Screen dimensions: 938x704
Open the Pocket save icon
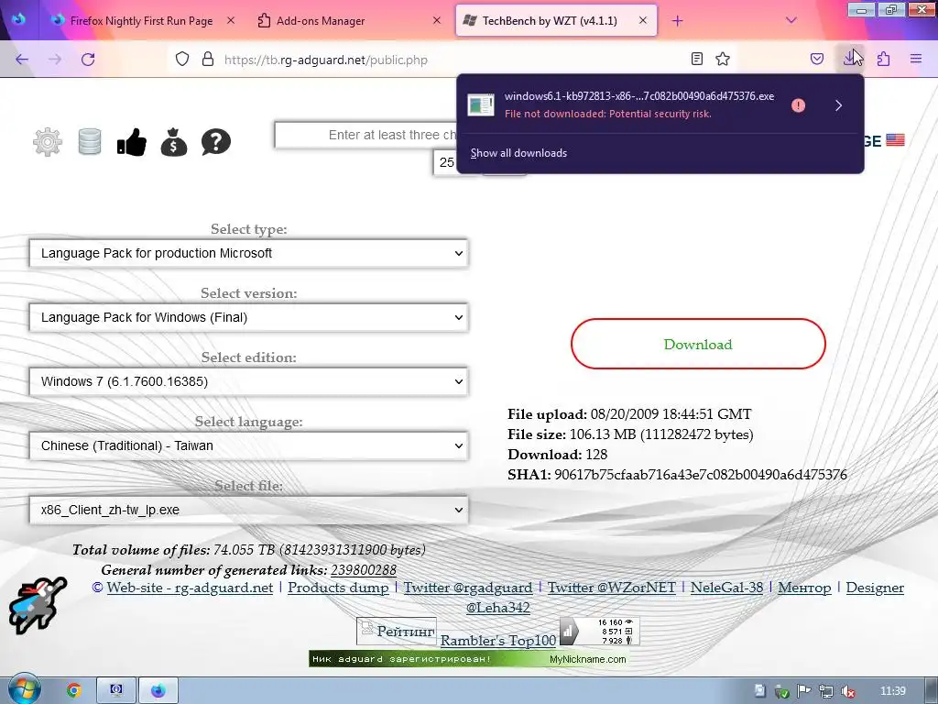point(817,60)
